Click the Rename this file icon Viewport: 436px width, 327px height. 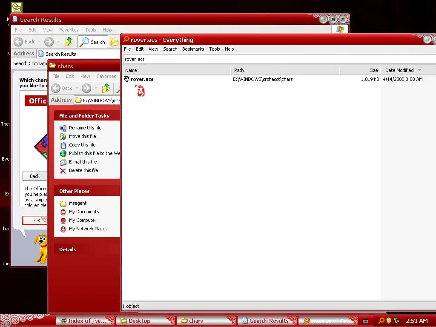pos(63,128)
